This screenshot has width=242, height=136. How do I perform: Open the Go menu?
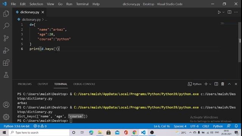(x=60, y=4)
